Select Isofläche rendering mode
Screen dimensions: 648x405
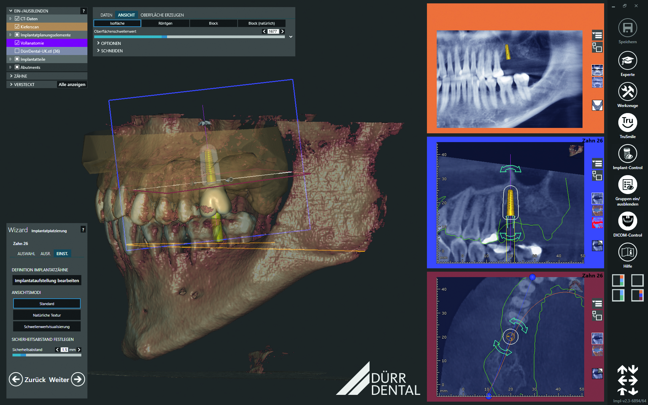[x=117, y=23]
